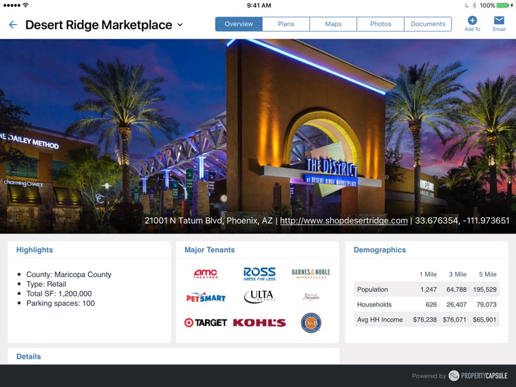Tap the address '21001 N Tatum Blvd, Phoenix, AZ'
This screenshot has height=387, width=516.
click(x=208, y=221)
